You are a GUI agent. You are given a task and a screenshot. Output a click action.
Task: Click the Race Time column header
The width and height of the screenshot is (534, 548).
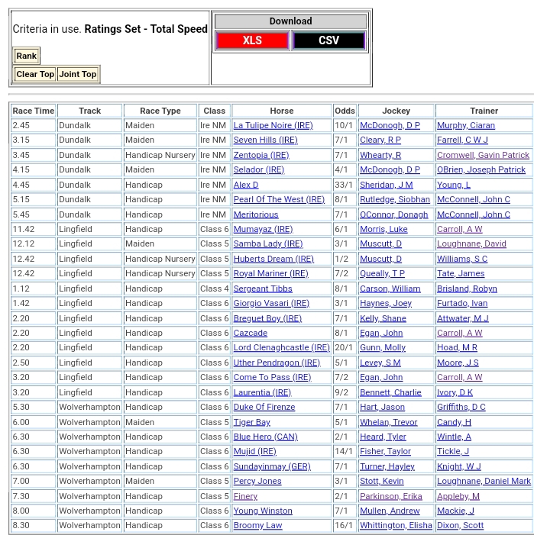click(34, 111)
